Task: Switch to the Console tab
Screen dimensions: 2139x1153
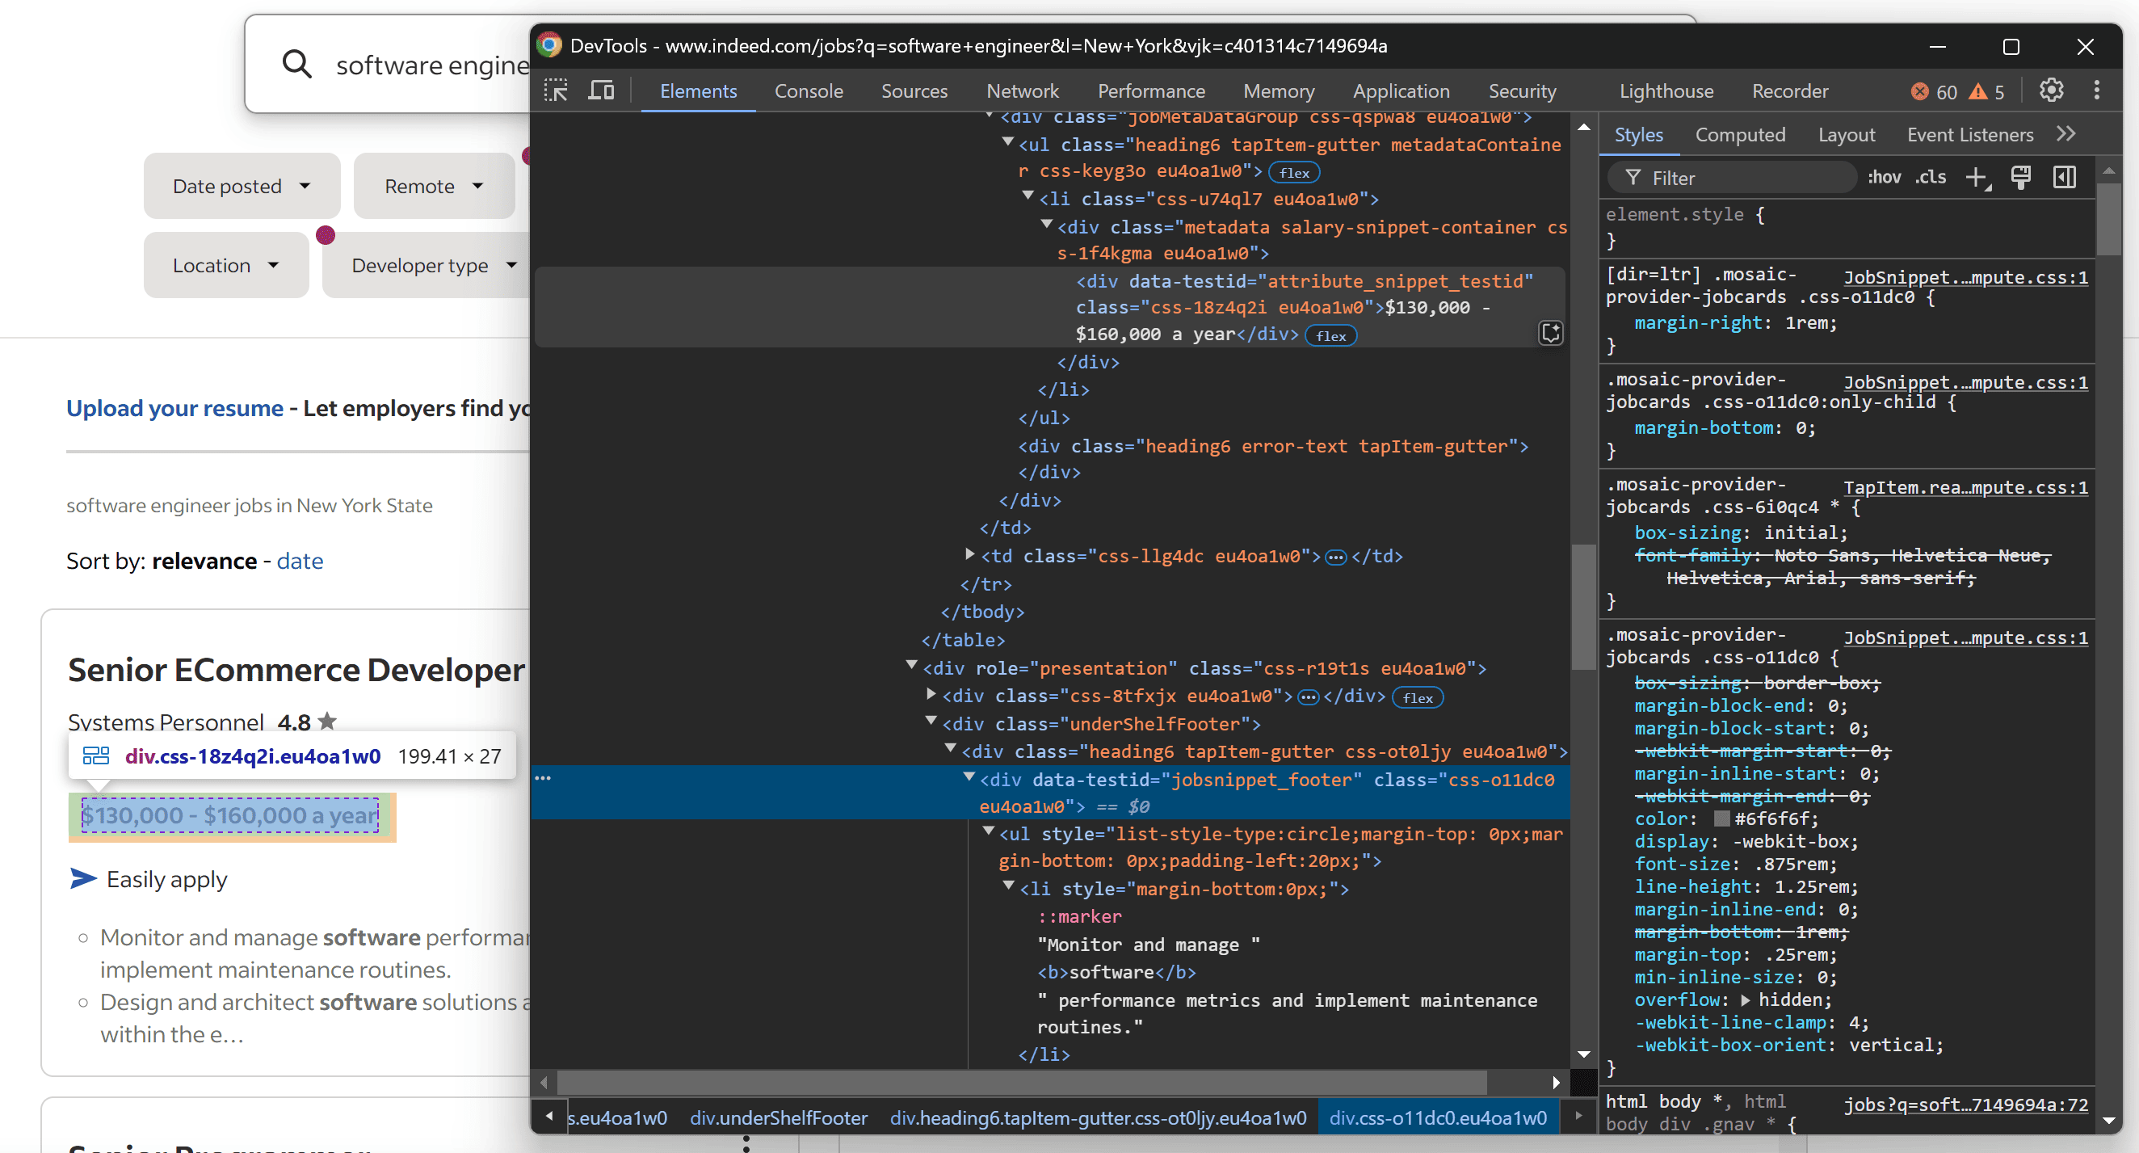Action: (808, 91)
